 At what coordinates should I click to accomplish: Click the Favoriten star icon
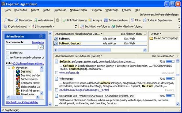13,68
